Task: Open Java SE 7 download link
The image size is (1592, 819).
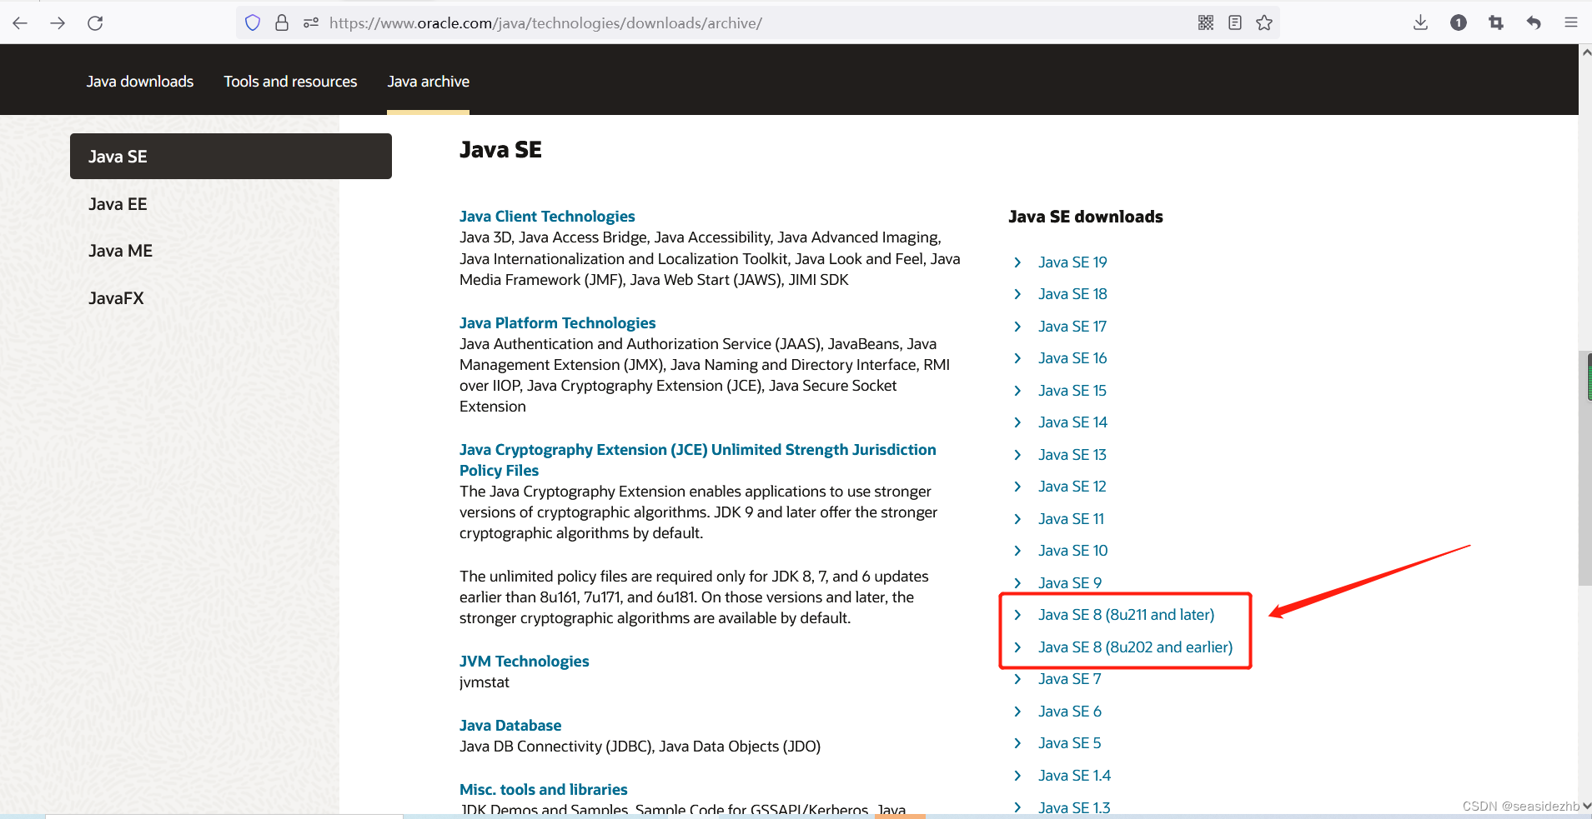Action: click(1070, 679)
